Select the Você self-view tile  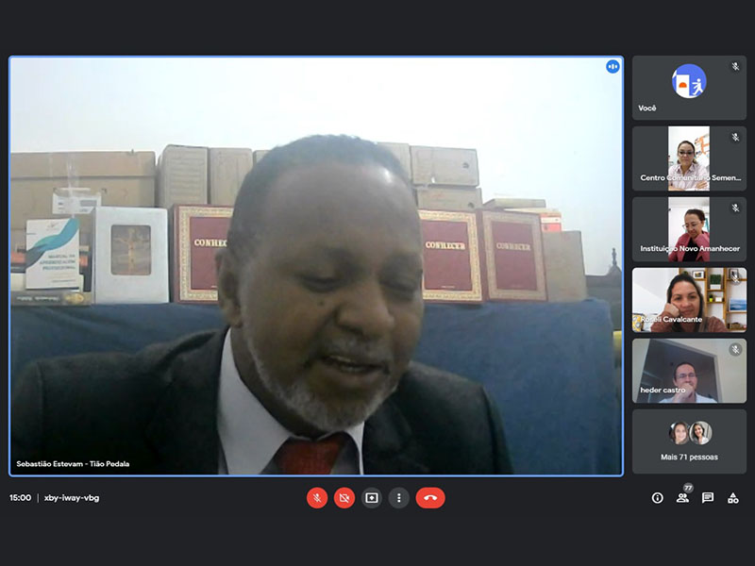[x=689, y=87]
